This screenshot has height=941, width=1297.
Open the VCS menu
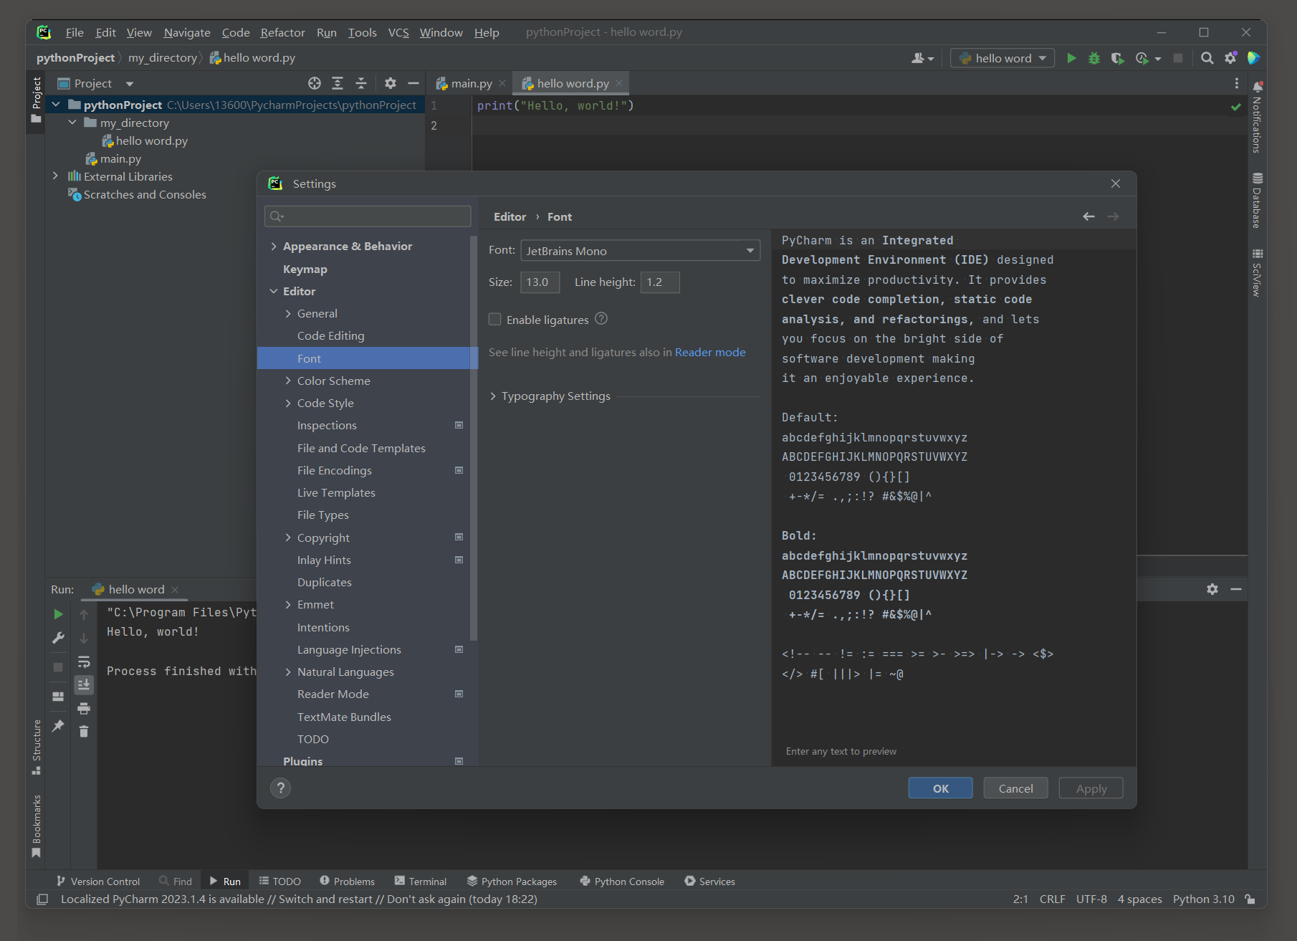point(398,32)
